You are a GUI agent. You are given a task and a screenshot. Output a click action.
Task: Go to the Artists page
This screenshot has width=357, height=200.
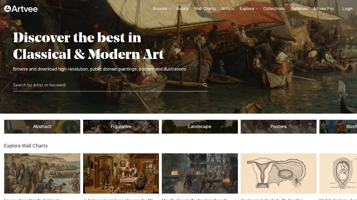[228, 9]
